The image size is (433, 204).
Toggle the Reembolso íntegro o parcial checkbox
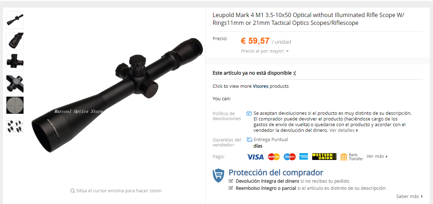click(x=231, y=188)
